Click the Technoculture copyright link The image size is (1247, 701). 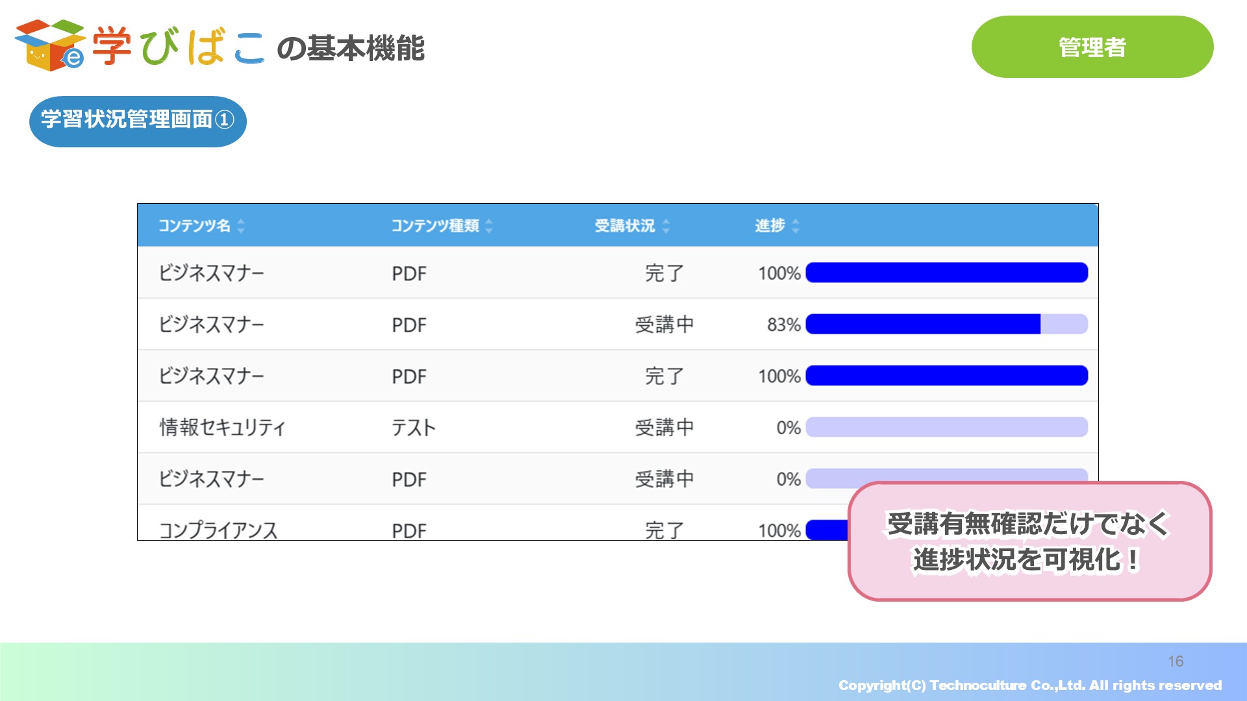click(1030, 685)
